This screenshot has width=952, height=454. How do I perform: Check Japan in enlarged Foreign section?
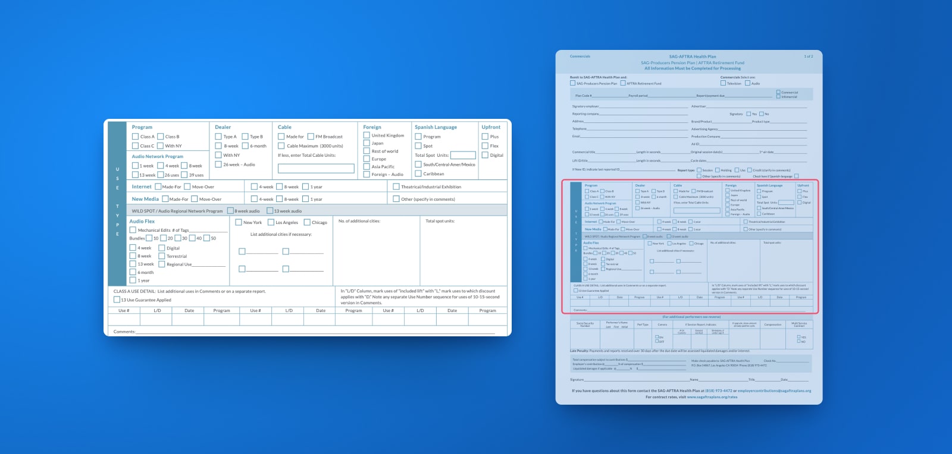(367, 143)
